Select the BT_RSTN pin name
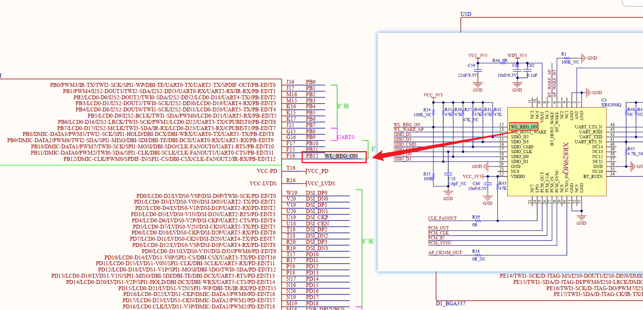The height and width of the screenshot is (310, 643). point(593,176)
